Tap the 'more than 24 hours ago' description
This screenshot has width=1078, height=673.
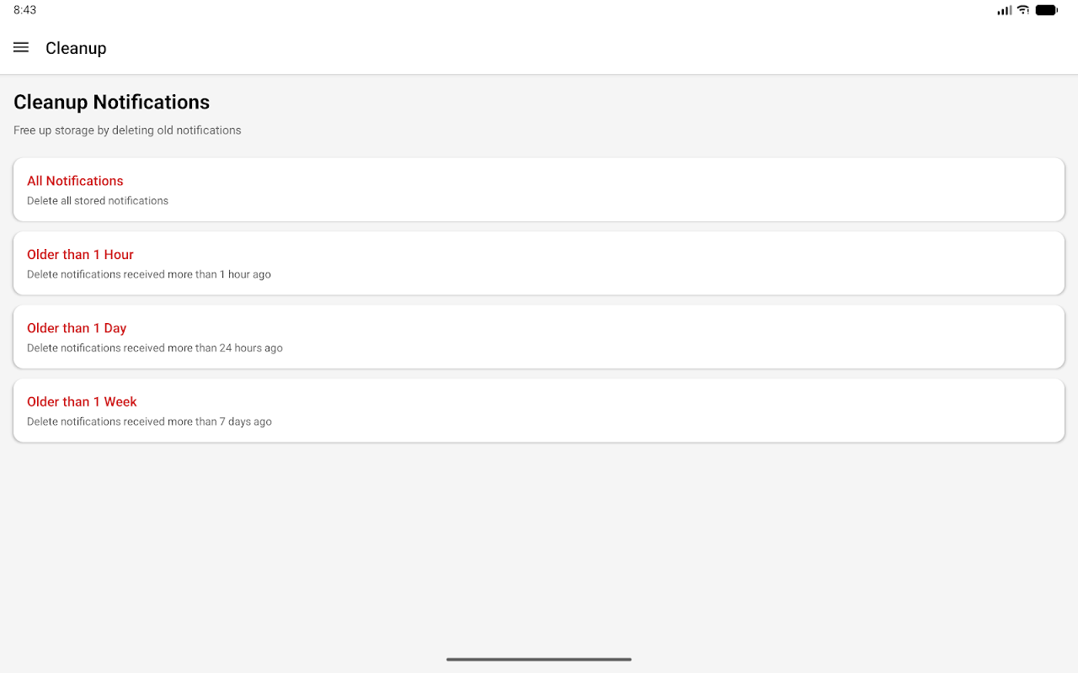tap(155, 348)
